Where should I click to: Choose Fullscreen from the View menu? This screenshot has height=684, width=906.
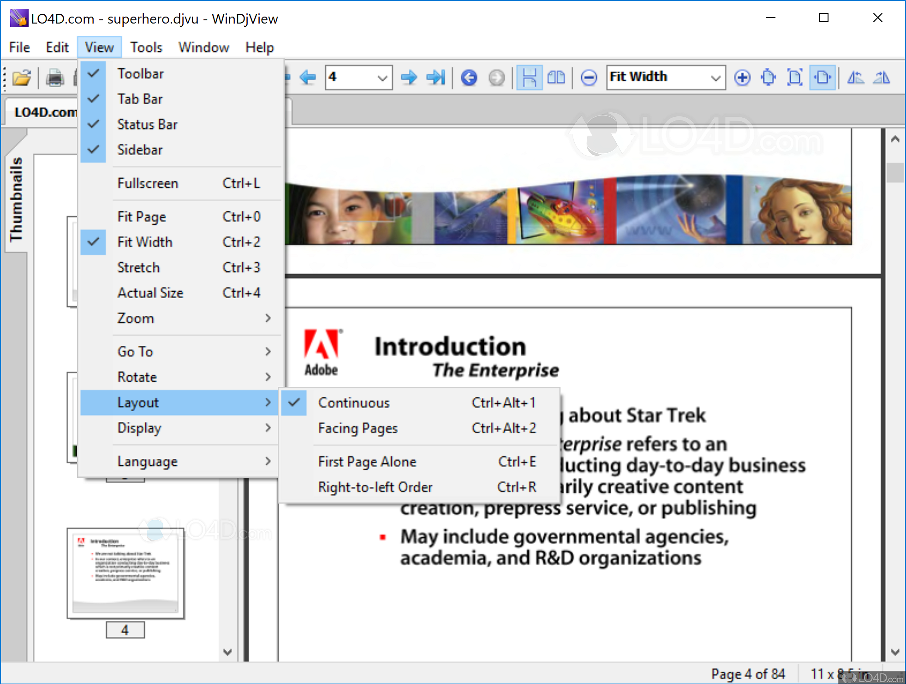click(x=148, y=183)
